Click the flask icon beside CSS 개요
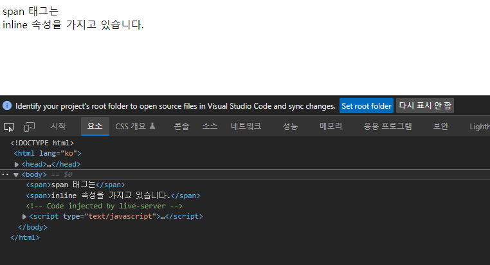Screen dimensions: 490x265 (152, 126)
